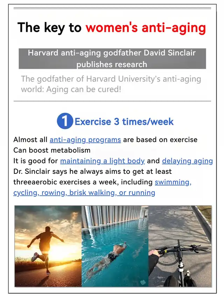Click the swimming link text
Image resolution: width=224 pixels, height=299 pixels.
[x=173, y=182]
